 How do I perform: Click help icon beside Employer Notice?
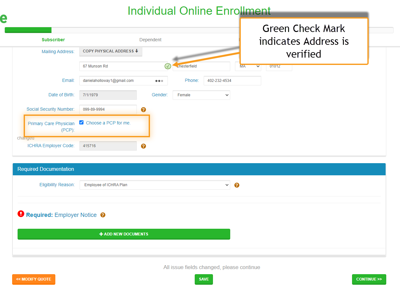tap(103, 215)
